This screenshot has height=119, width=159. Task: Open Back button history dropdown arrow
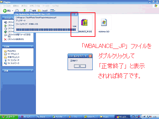pos(12,11)
